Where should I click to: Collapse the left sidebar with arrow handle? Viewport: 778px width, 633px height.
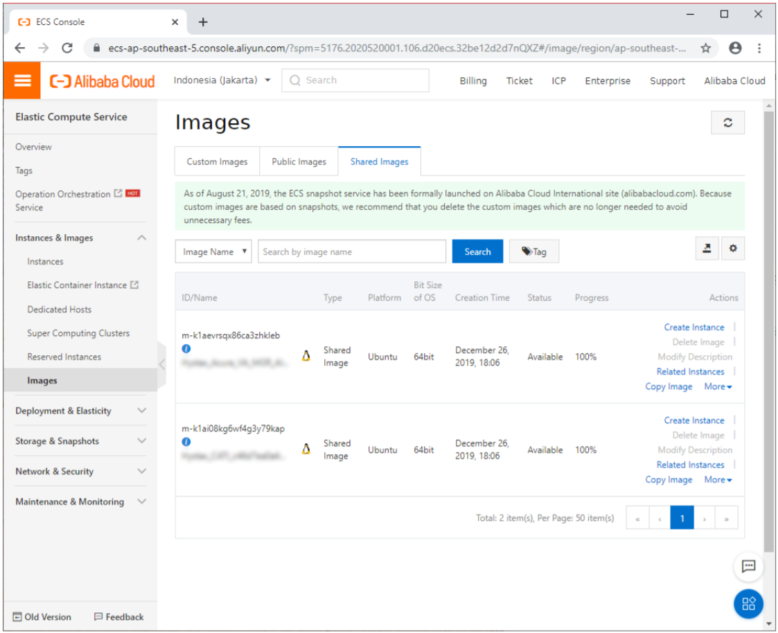(x=162, y=364)
